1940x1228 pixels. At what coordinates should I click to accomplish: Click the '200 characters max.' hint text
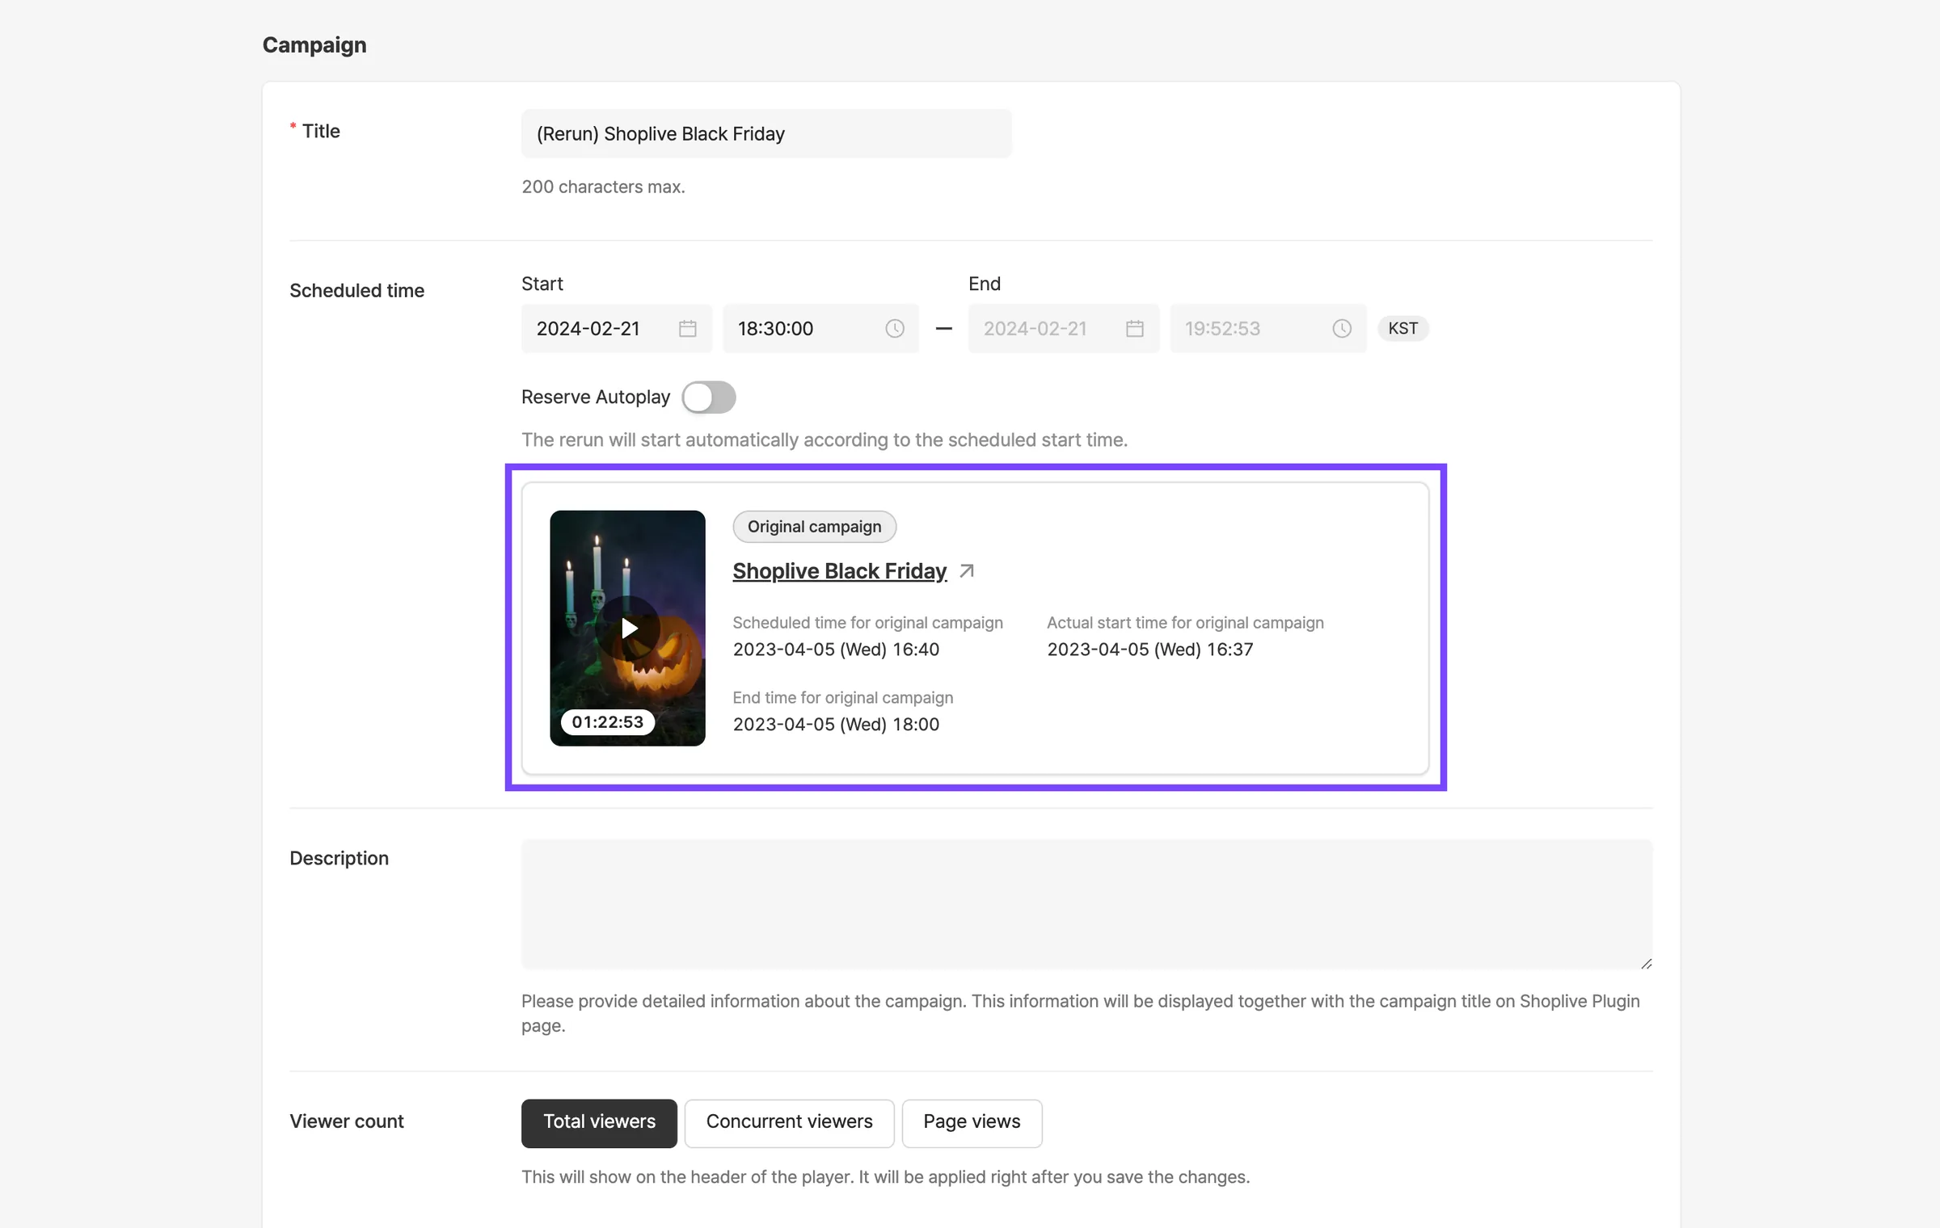tap(603, 187)
